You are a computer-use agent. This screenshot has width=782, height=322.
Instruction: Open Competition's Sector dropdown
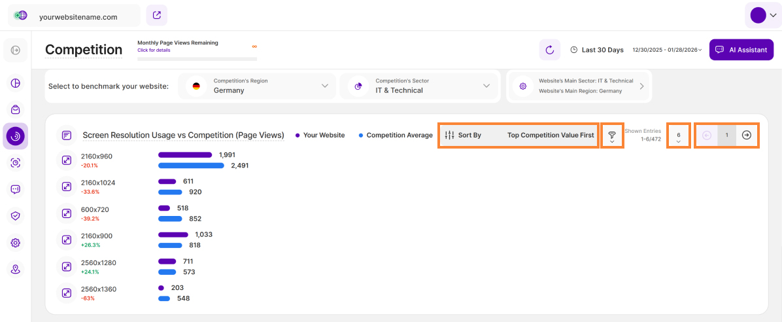point(419,86)
